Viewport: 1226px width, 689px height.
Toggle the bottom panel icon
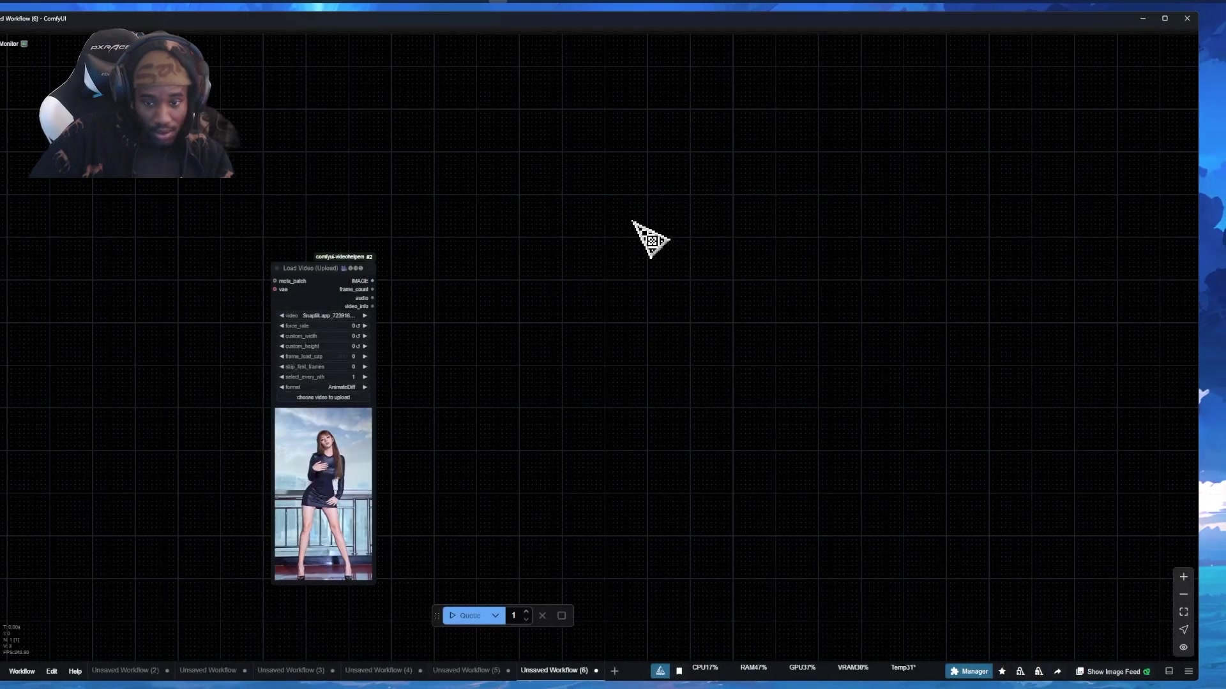[x=1169, y=671]
